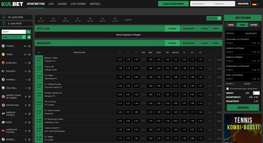Screen dimensions: 263x143
Task: Open LIVE CASINO in top navigation
Action: pyautogui.click(x=78, y=4)
